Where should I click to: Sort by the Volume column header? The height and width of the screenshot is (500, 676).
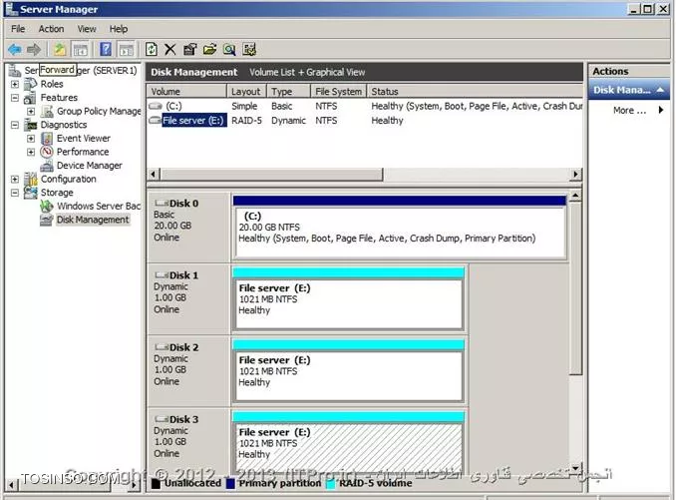tap(186, 92)
